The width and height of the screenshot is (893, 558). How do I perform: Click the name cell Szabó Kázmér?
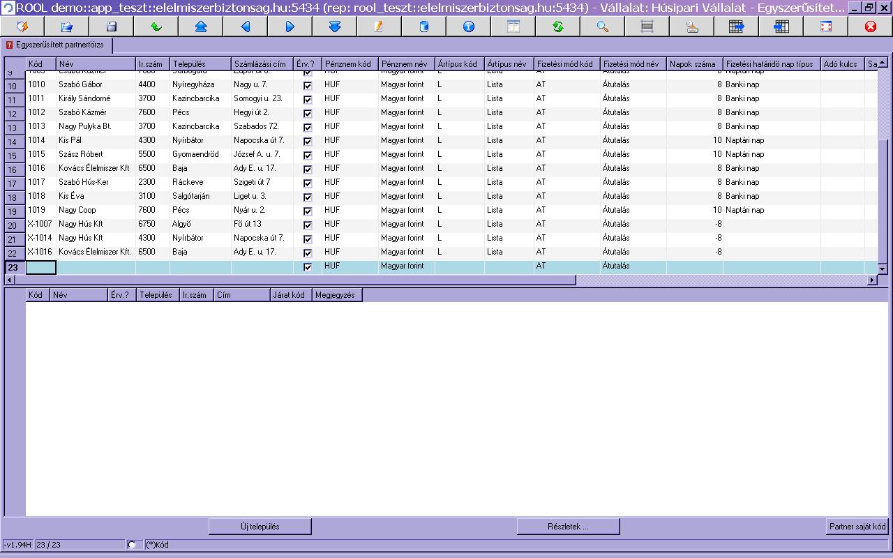coord(96,112)
